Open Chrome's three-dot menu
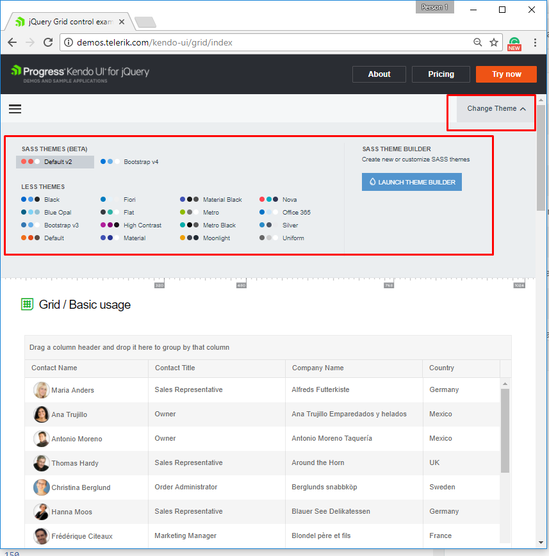 tap(535, 42)
